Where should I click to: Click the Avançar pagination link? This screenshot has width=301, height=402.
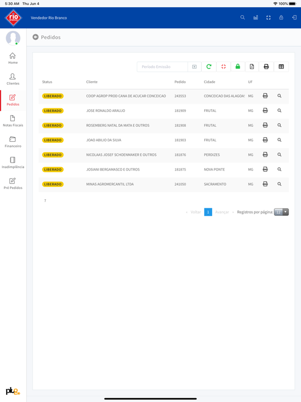(222, 212)
